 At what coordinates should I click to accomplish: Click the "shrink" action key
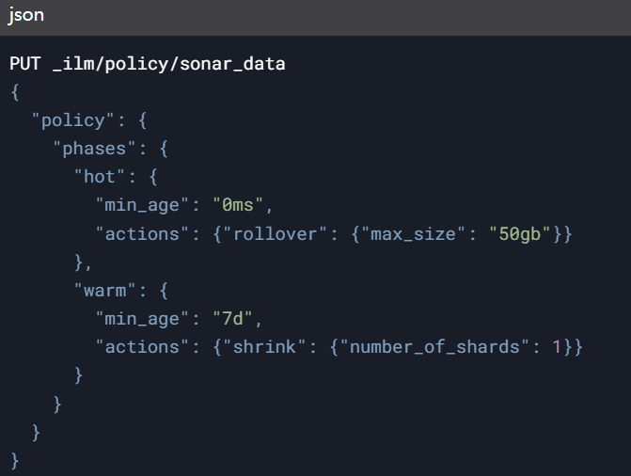click(x=264, y=347)
